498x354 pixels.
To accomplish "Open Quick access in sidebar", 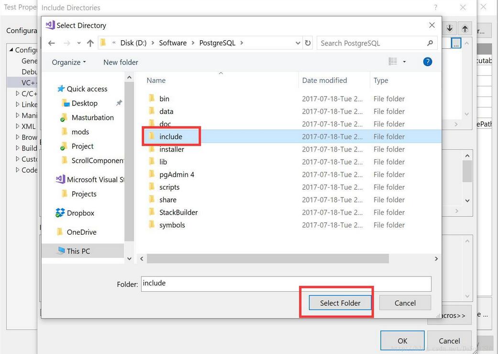I will 87,89.
